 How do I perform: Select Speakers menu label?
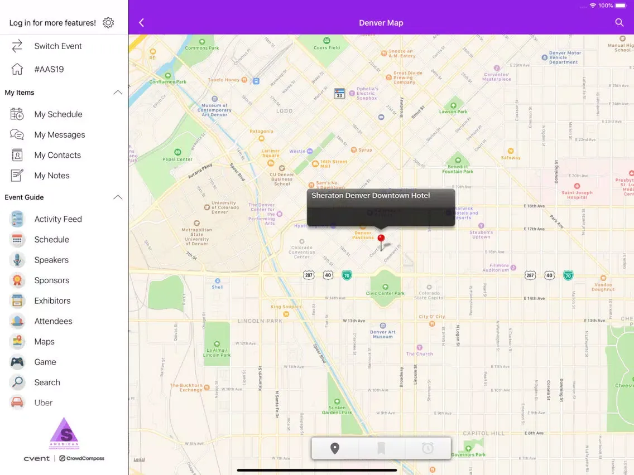(51, 260)
